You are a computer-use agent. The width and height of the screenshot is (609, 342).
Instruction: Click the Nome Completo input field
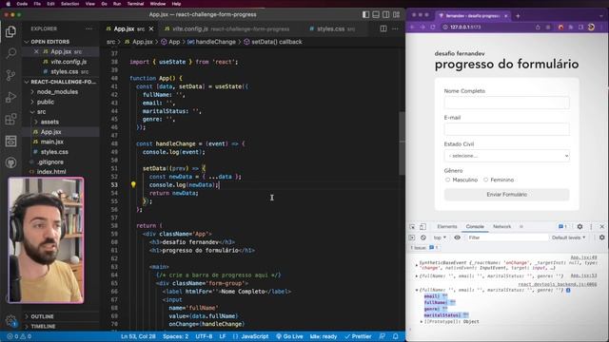(507, 103)
